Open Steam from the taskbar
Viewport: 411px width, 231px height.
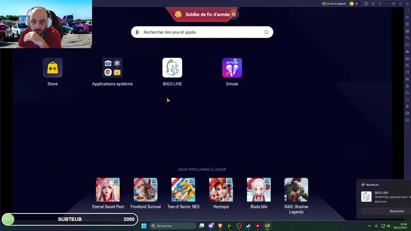pos(248,226)
